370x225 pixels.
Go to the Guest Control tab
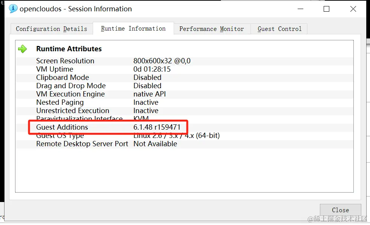coord(279,29)
